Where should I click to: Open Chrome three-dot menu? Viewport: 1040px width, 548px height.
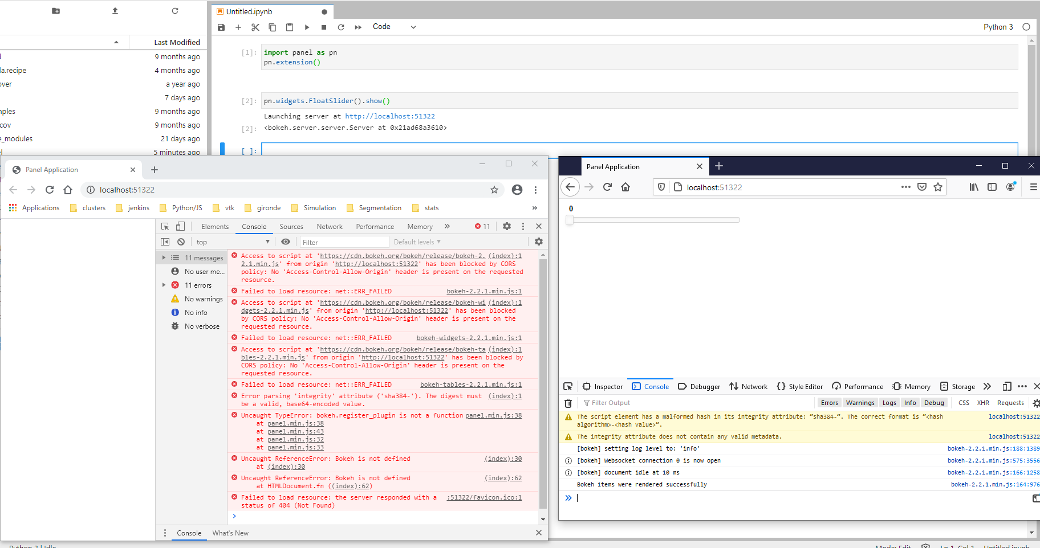[x=535, y=190]
